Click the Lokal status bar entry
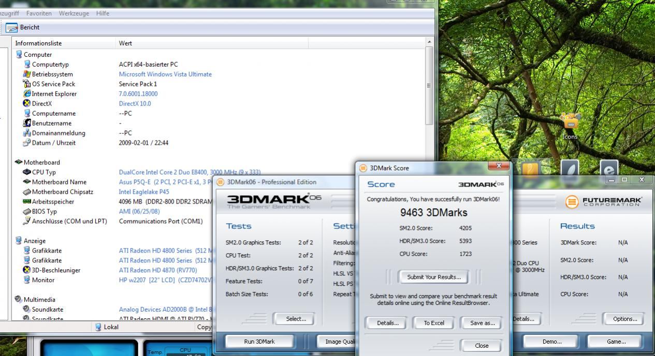The height and width of the screenshot is (356, 655). point(107,327)
